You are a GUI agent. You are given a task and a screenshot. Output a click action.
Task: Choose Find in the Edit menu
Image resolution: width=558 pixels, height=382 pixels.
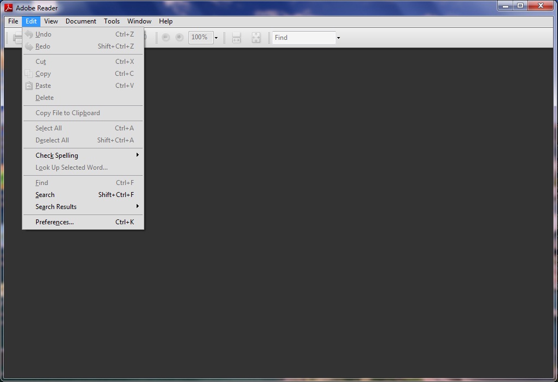coord(83,183)
